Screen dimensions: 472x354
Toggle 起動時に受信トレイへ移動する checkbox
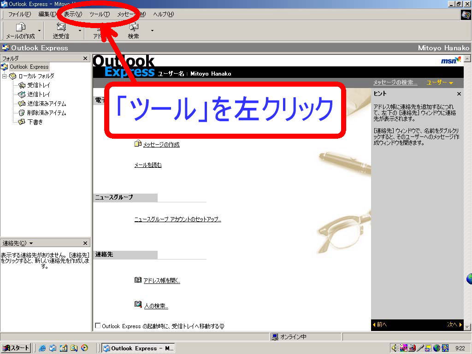coord(97,326)
